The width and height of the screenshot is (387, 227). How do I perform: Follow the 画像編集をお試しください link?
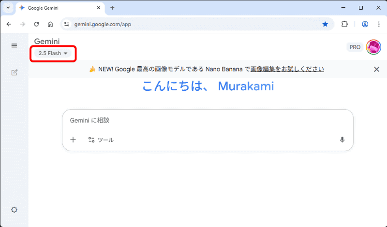click(287, 69)
